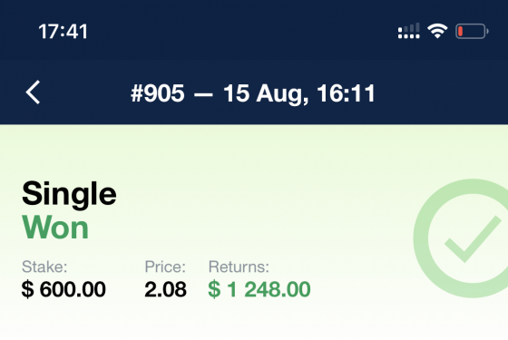Tap the Stake label
508x340 pixels.
tap(44, 267)
